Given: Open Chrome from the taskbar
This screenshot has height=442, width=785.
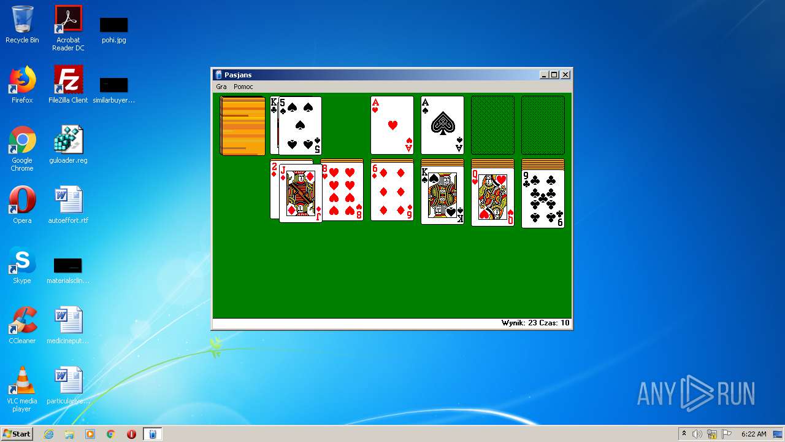Looking at the screenshot, I should pyautogui.click(x=111, y=434).
